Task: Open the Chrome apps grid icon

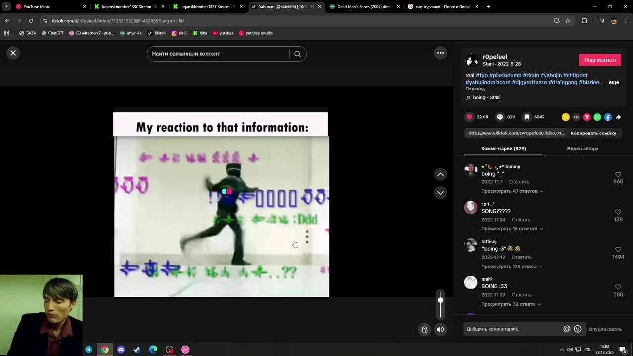Action: 6,33
